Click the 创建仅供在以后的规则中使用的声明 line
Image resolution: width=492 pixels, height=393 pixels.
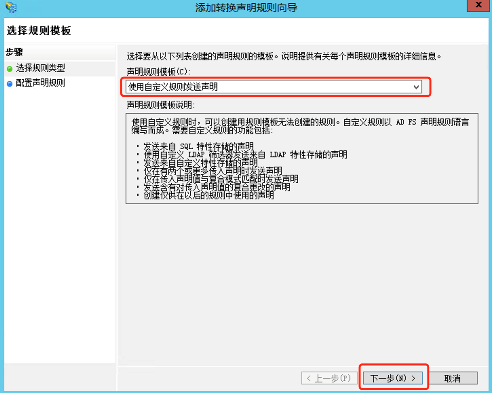tap(208, 195)
